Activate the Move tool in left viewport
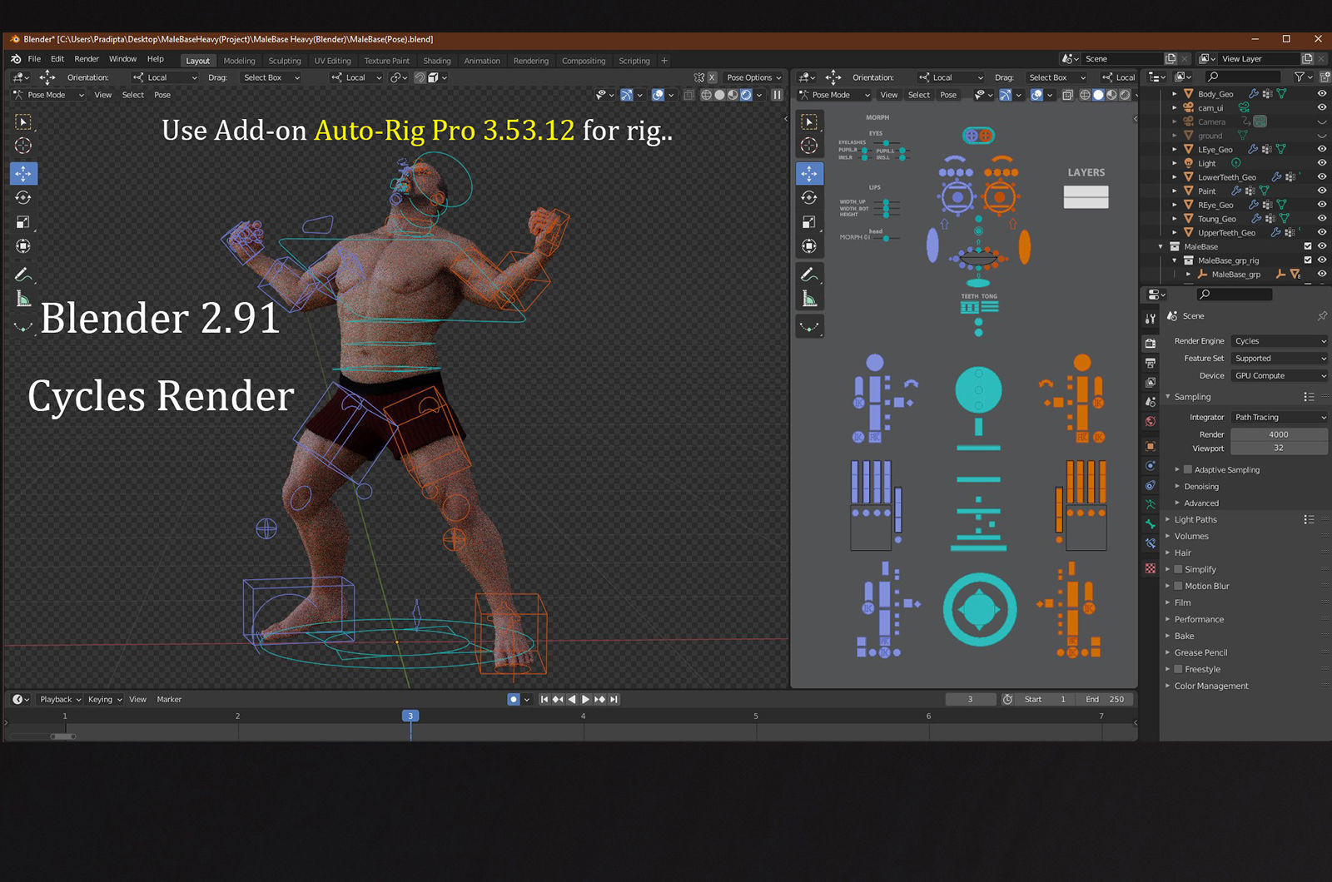The width and height of the screenshot is (1332, 882). [x=23, y=173]
